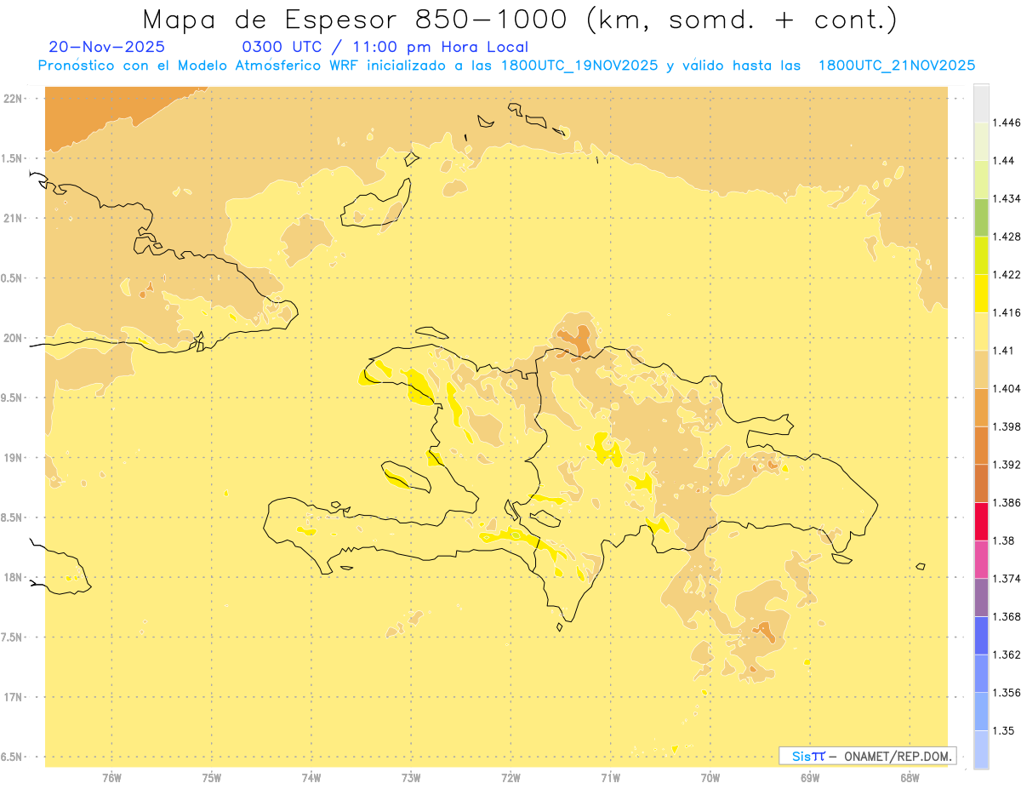Image resolution: width=1021 pixels, height=789 pixels.
Task: Click the legend value 1.35
Action: click(1004, 730)
